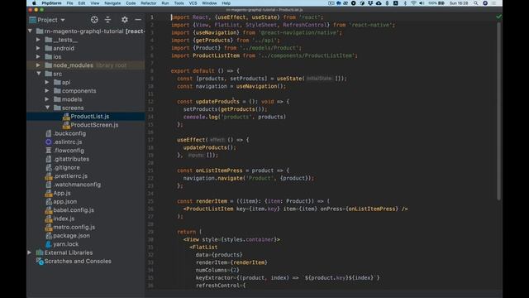The height and width of the screenshot is (298, 529).
Task: Open the Tools menu
Action: point(179,3)
